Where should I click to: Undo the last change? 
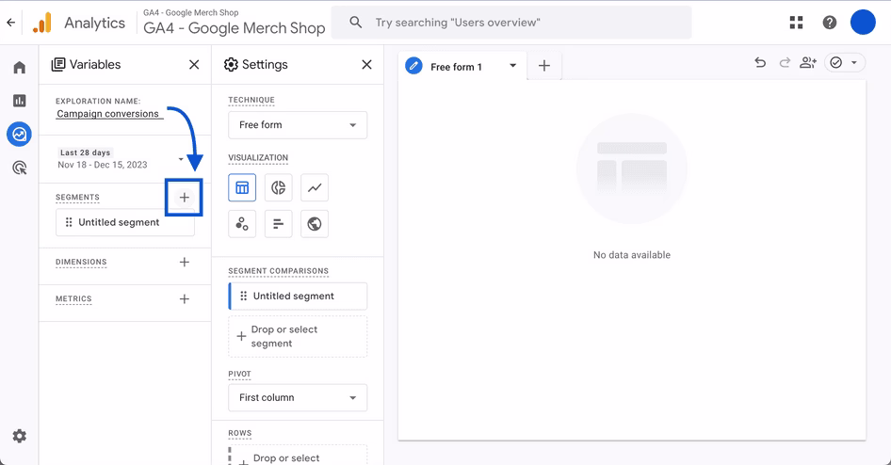tap(760, 62)
